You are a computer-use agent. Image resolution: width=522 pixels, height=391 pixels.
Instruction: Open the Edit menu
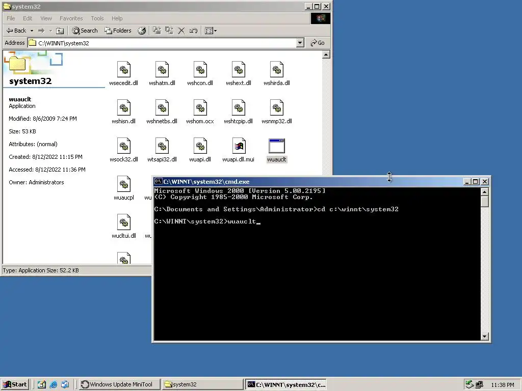[x=28, y=18]
